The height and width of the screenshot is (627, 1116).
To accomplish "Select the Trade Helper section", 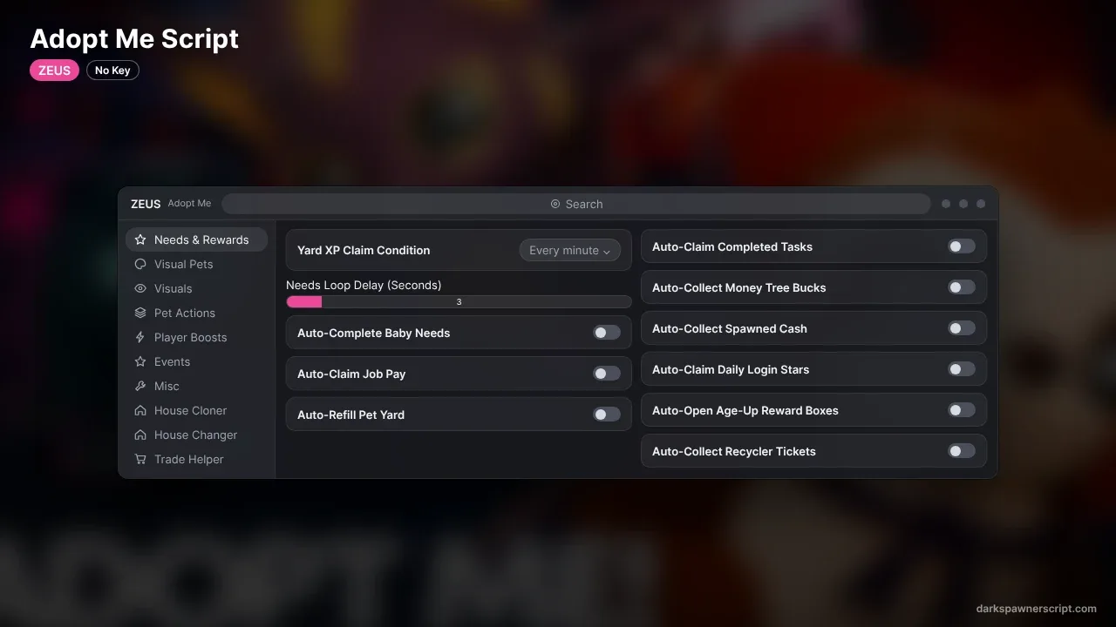I will (197, 459).
